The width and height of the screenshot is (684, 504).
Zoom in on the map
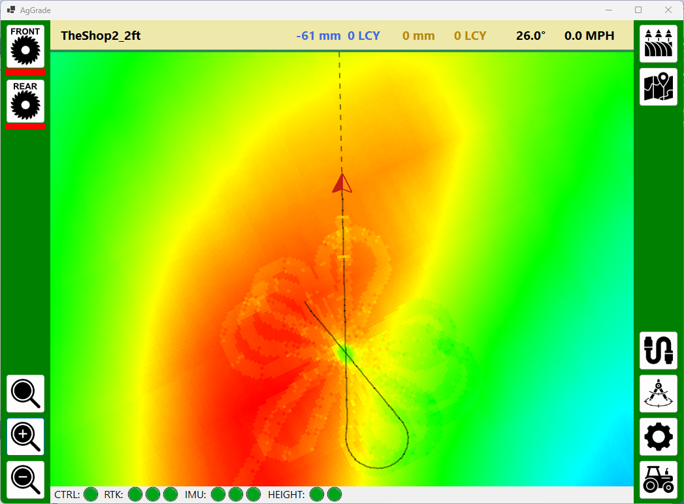pos(25,437)
